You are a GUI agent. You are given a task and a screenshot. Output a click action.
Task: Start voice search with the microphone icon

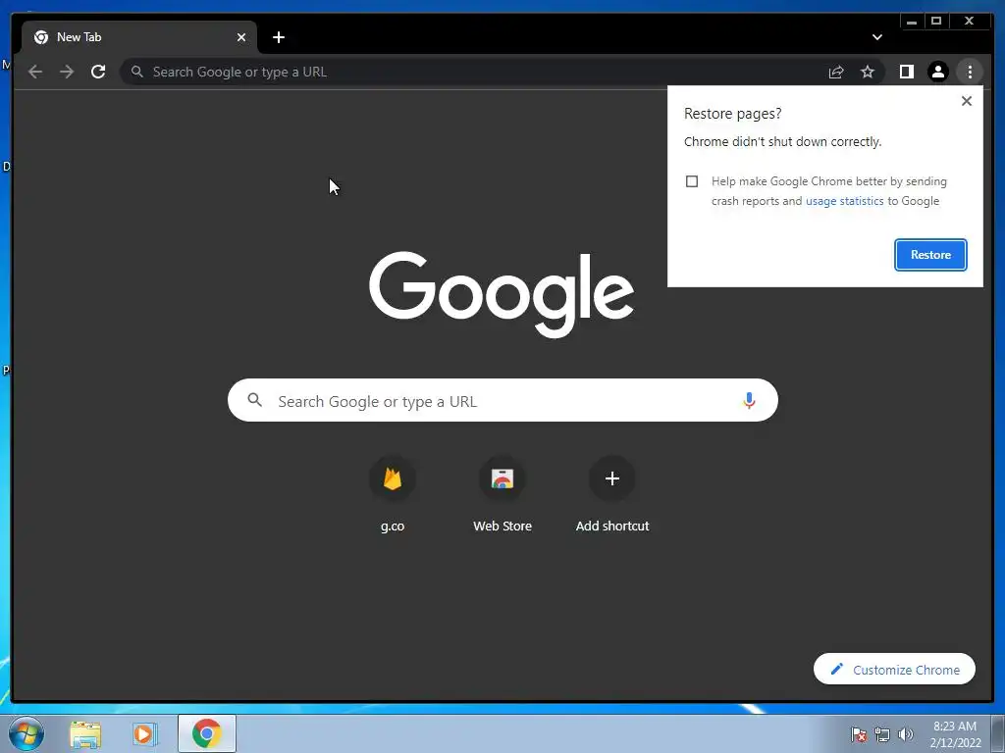point(749,401)
